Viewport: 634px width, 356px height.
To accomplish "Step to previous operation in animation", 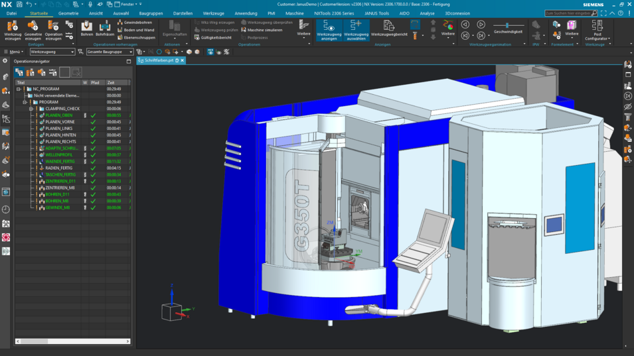I will 465,36.
